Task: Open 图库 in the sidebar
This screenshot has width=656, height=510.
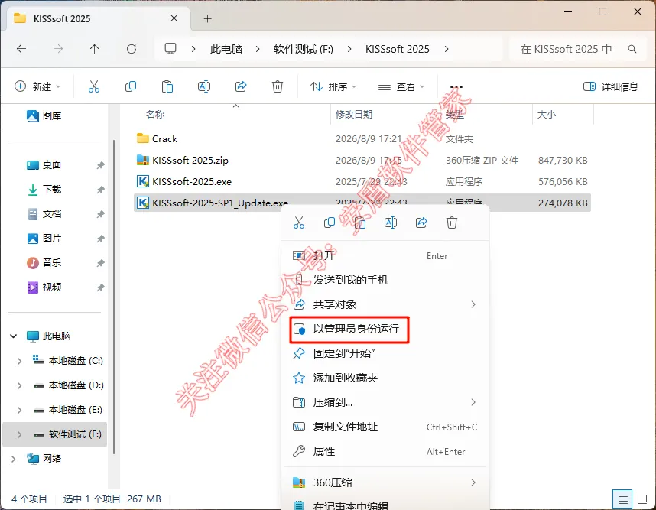Action: 44,115
